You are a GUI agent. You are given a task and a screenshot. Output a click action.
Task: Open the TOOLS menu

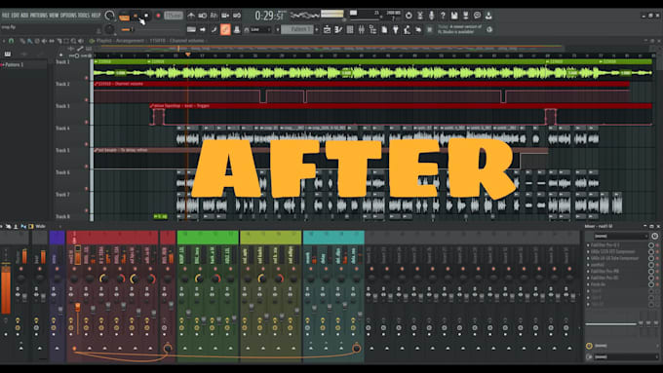84,16
